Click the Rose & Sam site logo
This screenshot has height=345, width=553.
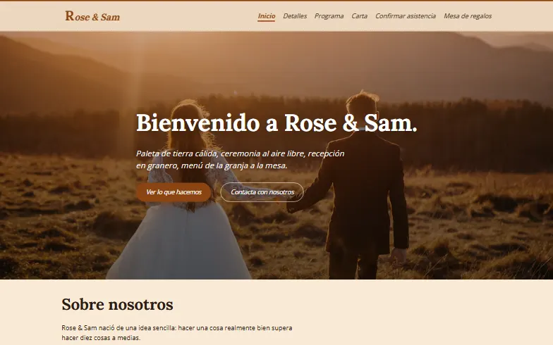92,16
